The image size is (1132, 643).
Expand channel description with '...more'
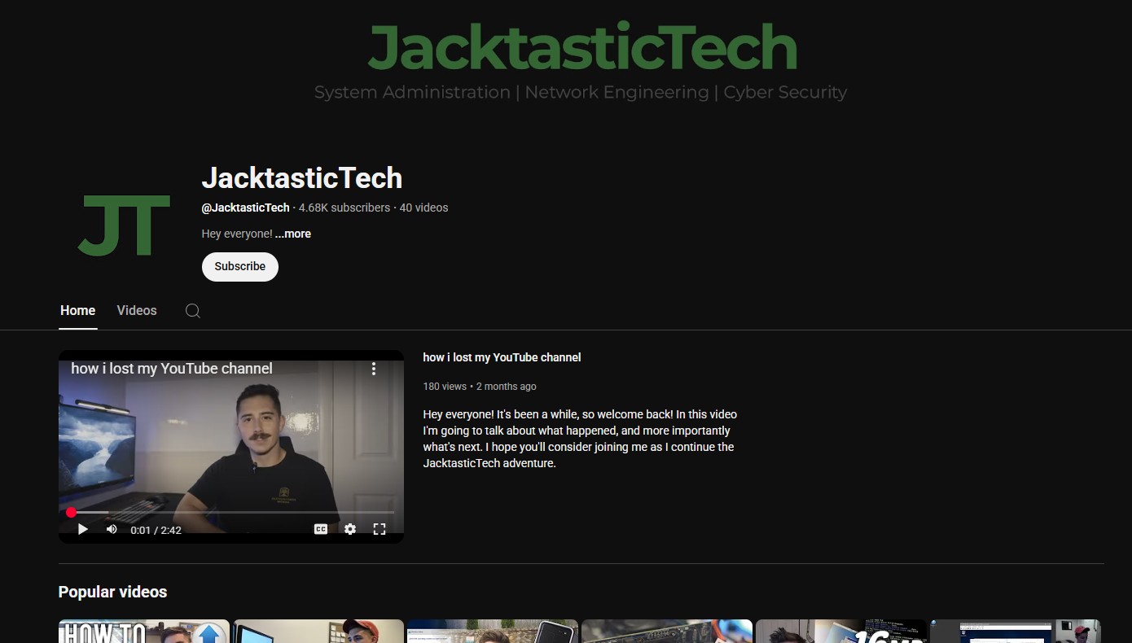(x=292, y=234)
